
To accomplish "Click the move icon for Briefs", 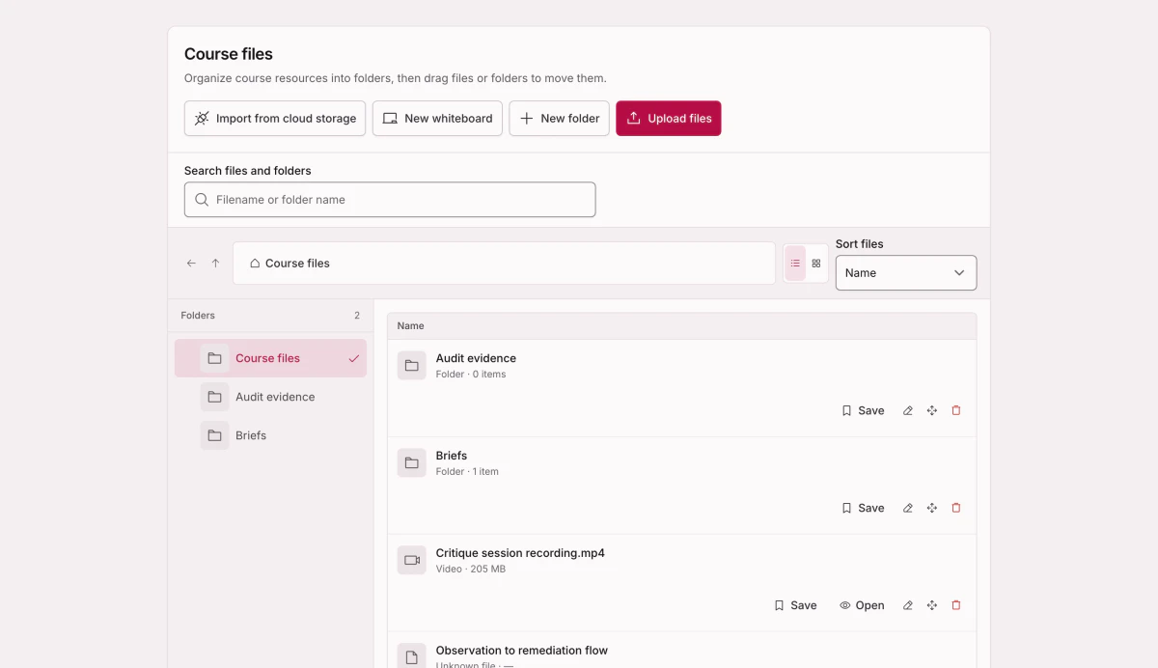I will pos(932,508).
